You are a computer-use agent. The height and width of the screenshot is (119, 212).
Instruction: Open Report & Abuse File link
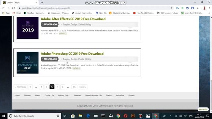pyautogui.click(x=93, y=95)
